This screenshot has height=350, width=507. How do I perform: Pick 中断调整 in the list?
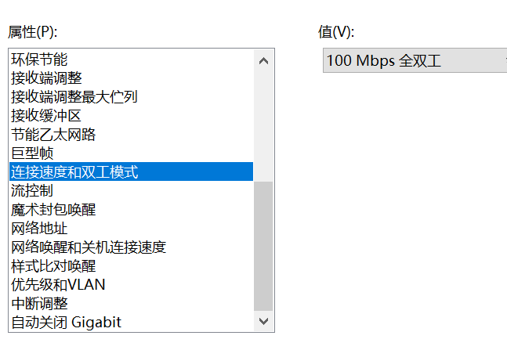click(x=39, y=304)
